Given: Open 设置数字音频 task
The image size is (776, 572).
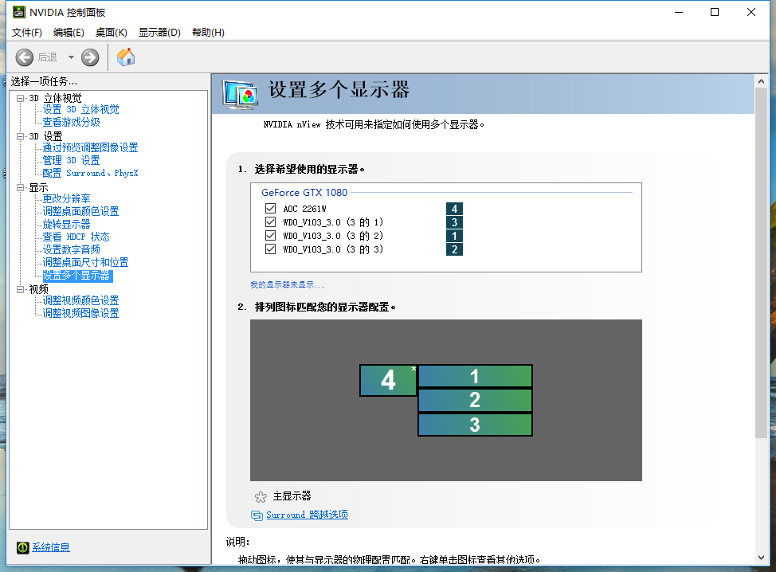Looking at the screenshot, I should (71, 250).
